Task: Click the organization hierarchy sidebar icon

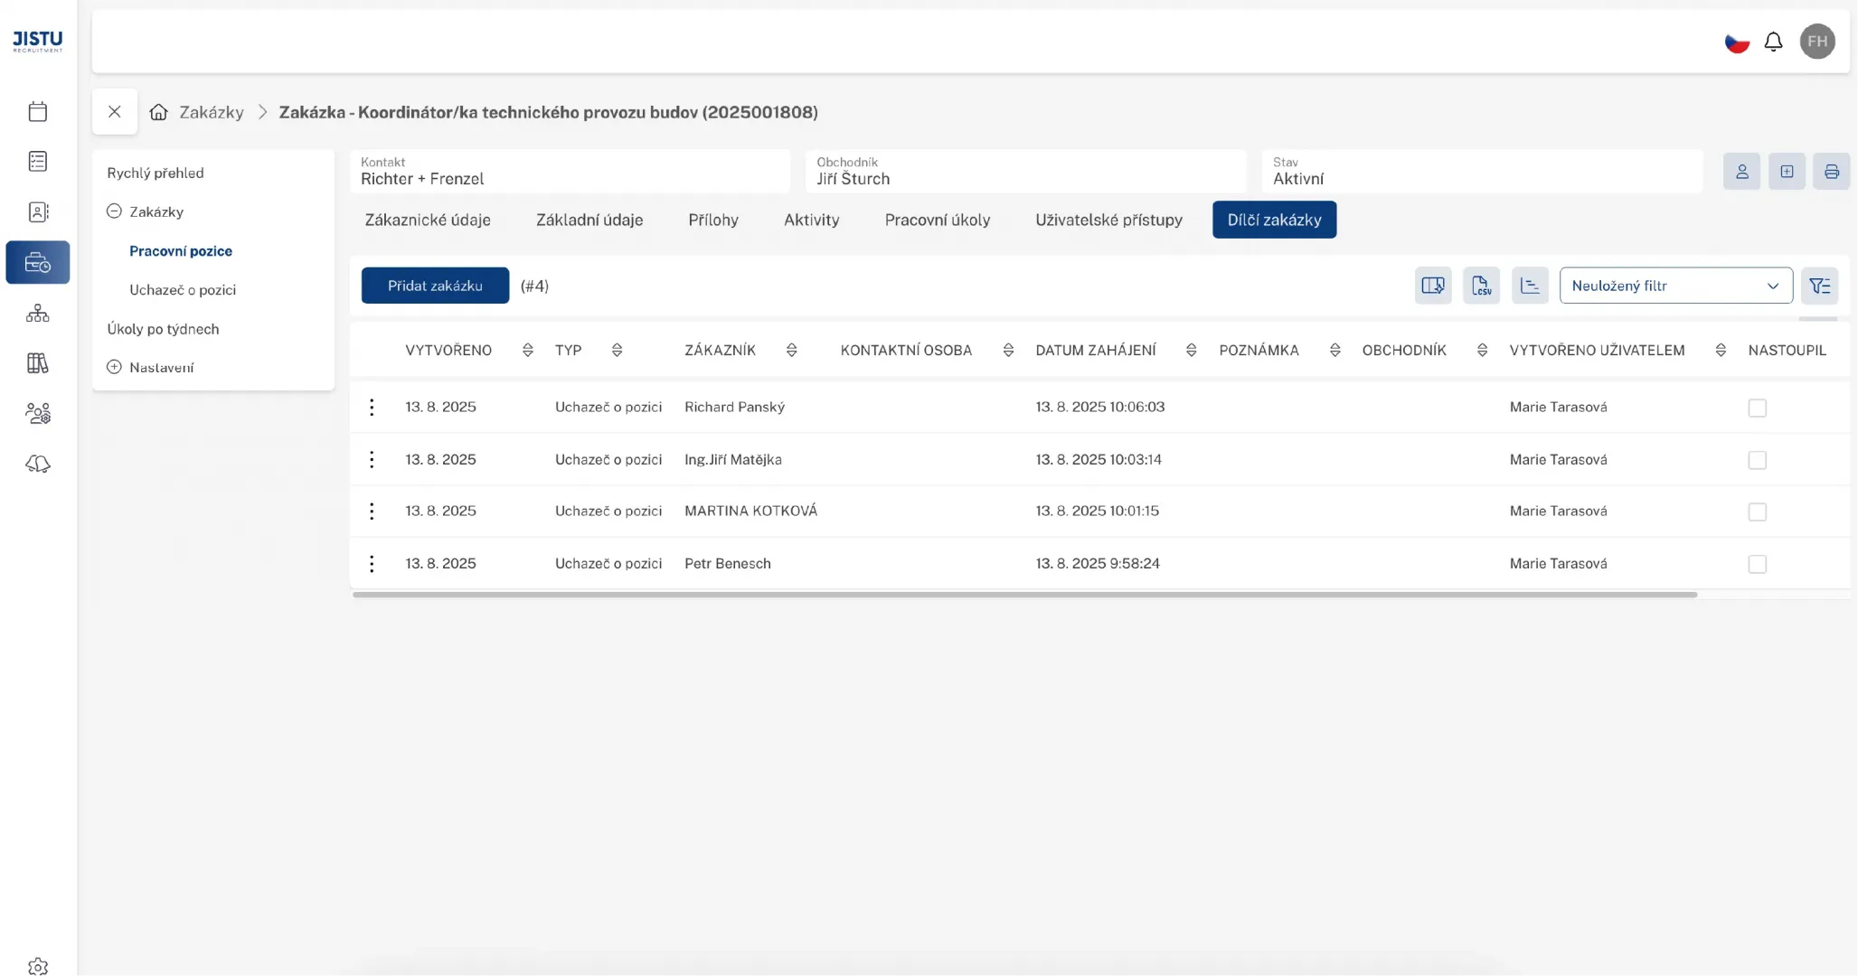Action: (38, 314)
